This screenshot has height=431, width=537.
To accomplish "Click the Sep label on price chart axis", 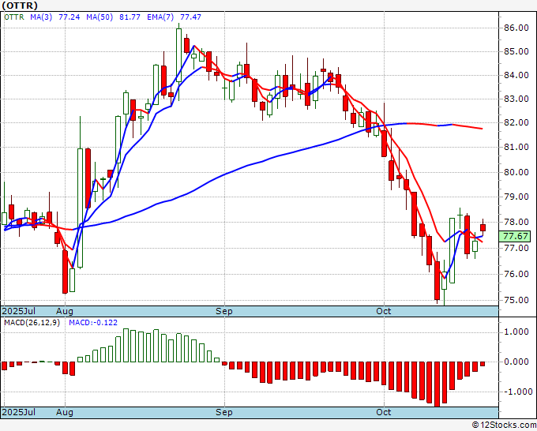I will pos(224,311).
